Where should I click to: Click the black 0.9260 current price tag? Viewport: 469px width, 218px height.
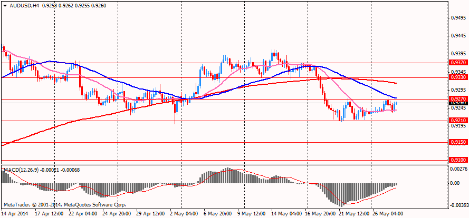coord(458,103)
